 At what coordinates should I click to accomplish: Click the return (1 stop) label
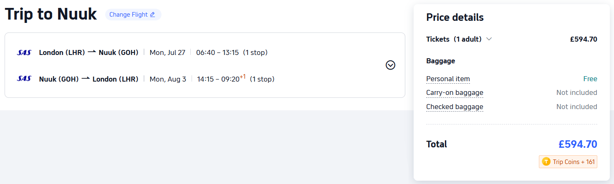click(x=262, y=79)
